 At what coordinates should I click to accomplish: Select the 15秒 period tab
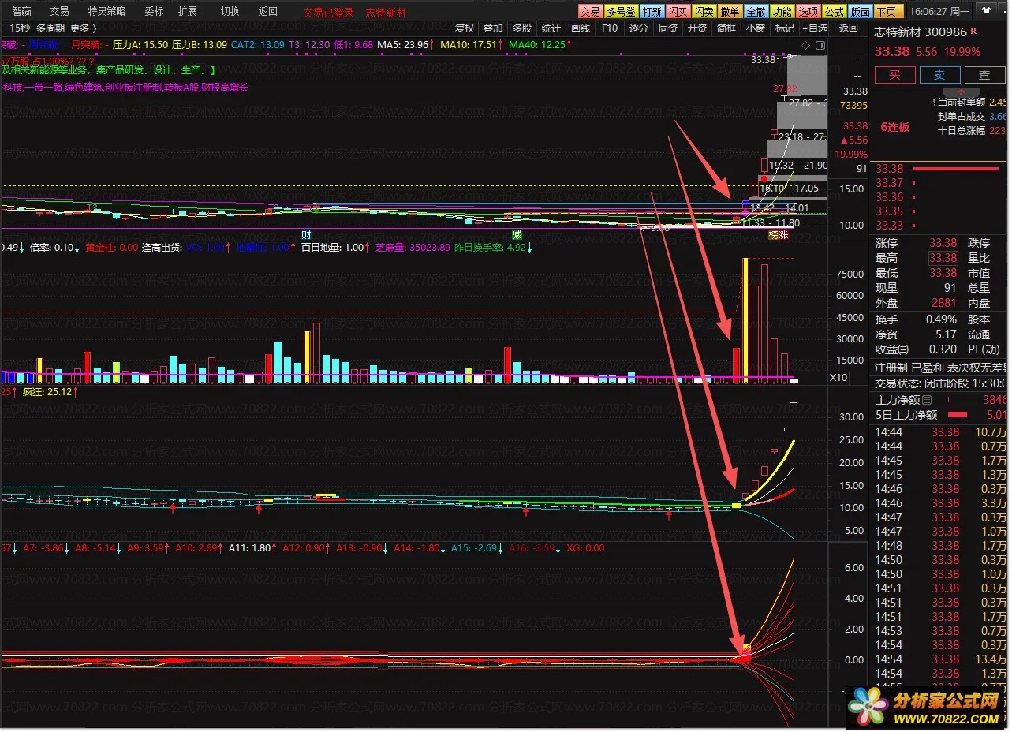point(20,28)
